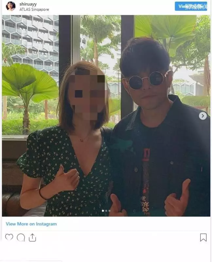Select the first carousel dot indicator

(103, 211)
